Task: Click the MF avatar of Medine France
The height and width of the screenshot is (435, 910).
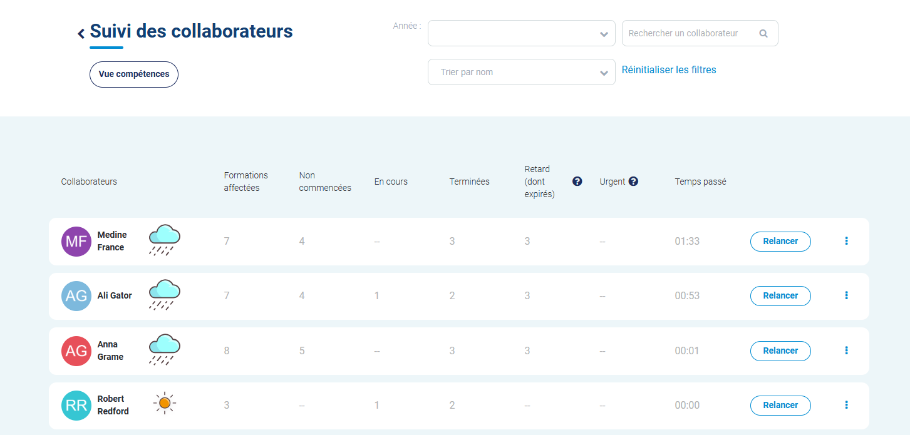Action: (76, 242)
